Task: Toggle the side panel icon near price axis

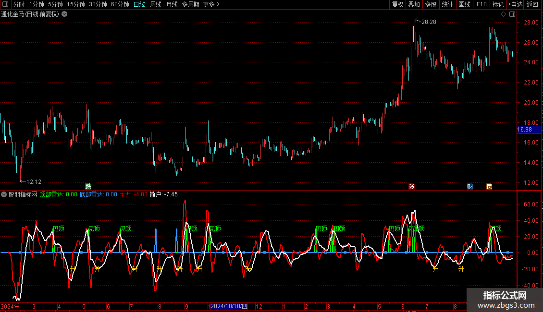Action: pyautogui.click(x=512, y=14)
